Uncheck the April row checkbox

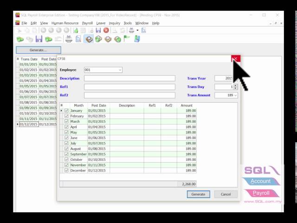[66, 127]
